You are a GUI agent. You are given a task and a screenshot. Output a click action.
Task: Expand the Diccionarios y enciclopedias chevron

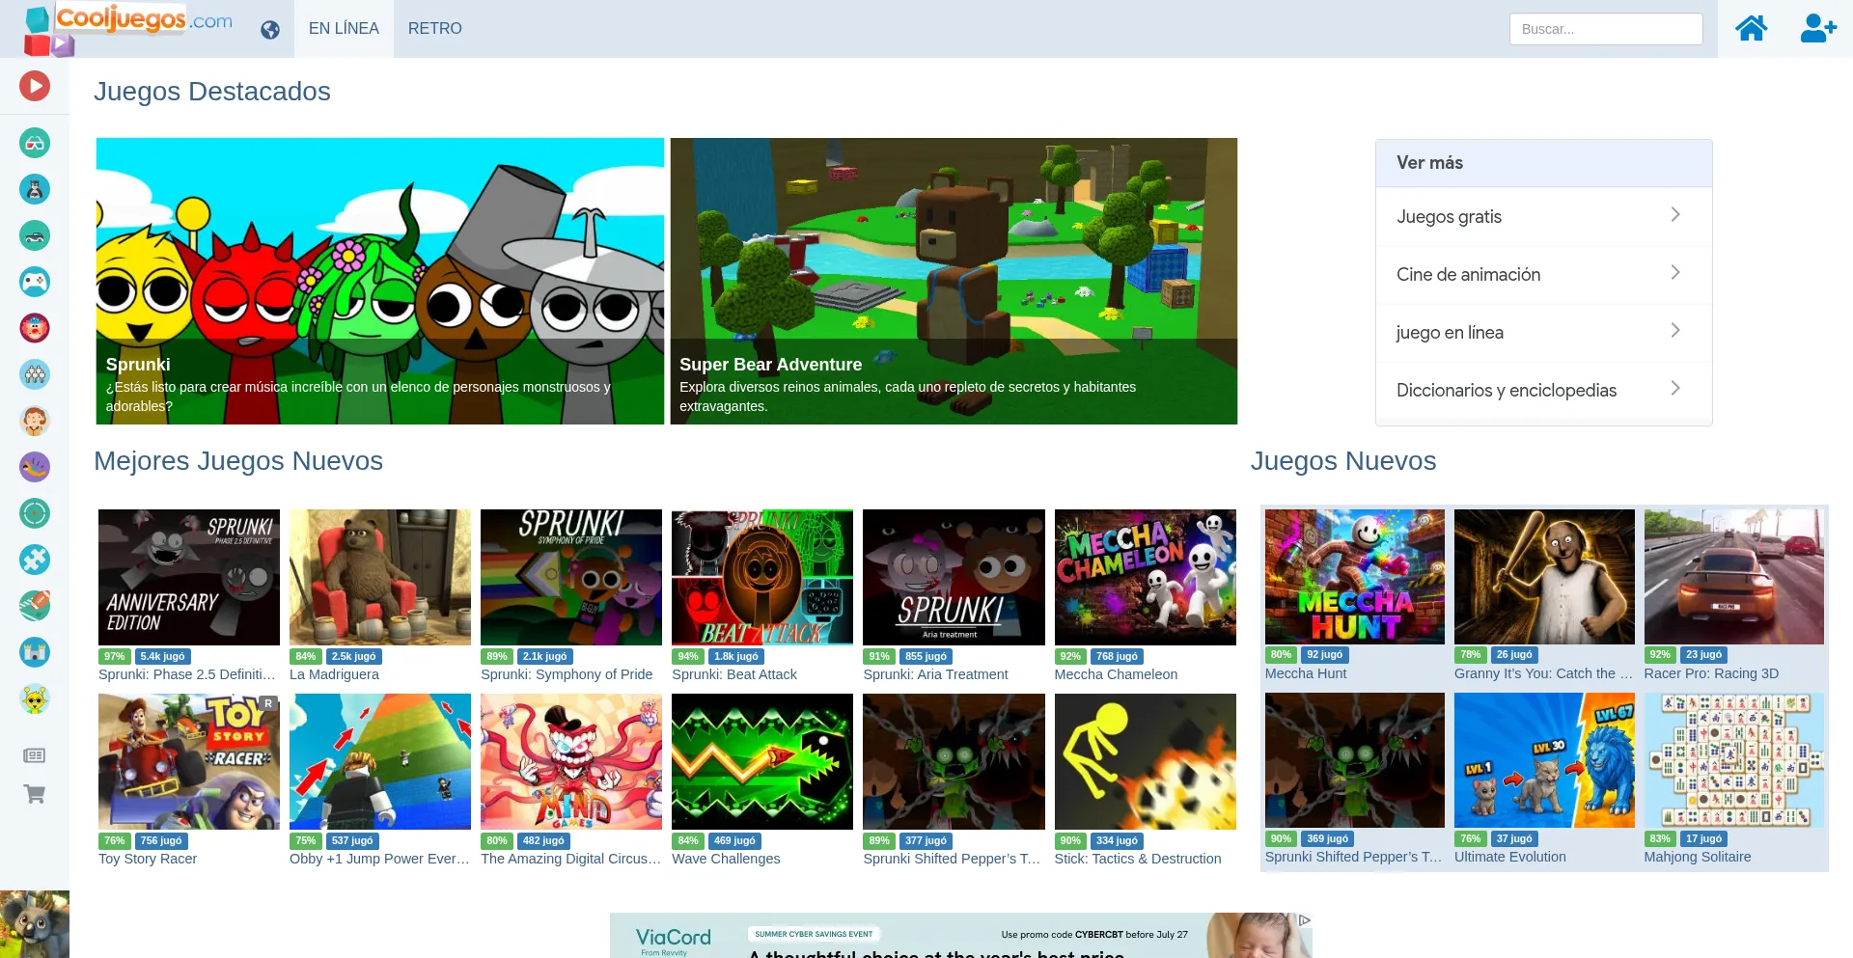point(1675,388)
